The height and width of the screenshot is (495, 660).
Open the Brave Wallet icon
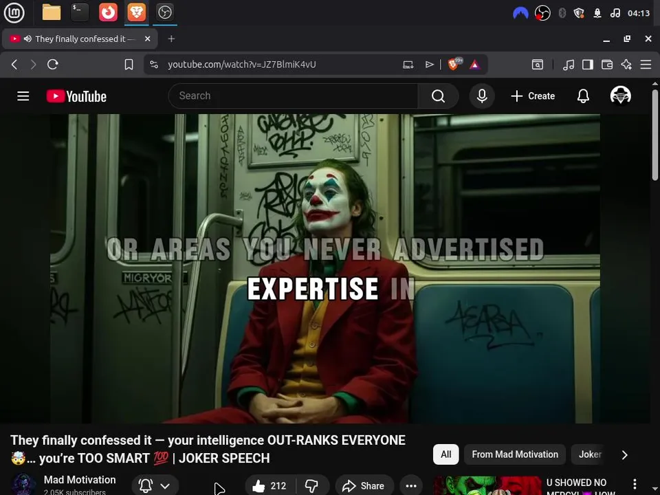pyautogui.click(x=607, y=65)
